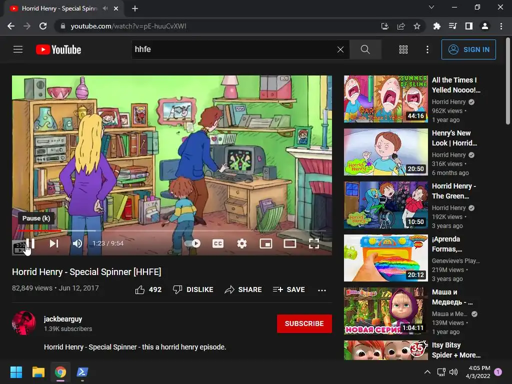Open the YouTube apps grid icon
512x384 pixels.
pyautogui.click(x=403, y=49)
